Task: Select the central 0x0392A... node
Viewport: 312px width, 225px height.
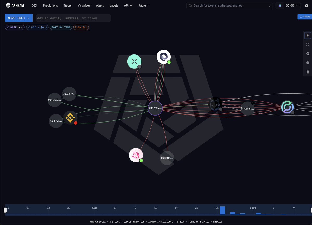Action: (155, 108)
